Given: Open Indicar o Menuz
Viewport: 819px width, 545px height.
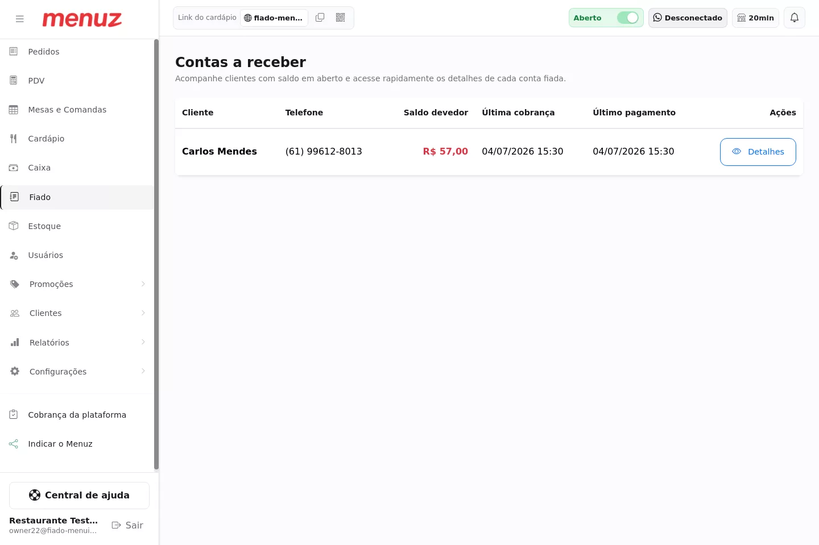Looking at the screenshot, I should coord(77,444).
